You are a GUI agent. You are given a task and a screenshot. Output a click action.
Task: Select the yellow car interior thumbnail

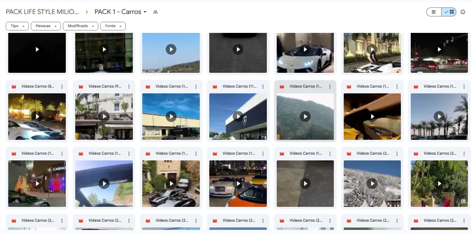372,116
